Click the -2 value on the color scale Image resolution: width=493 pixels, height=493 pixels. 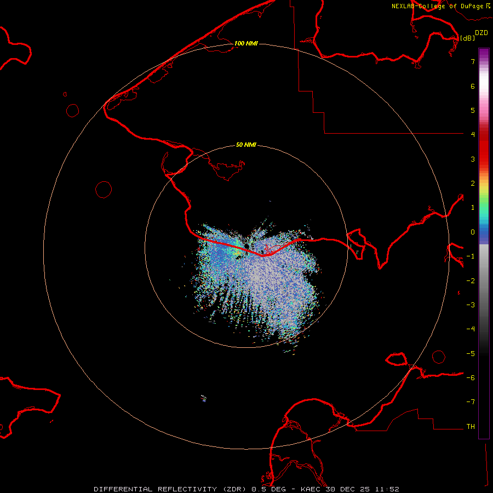471,281
